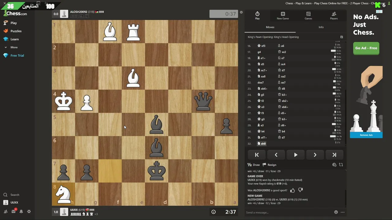Click the Chess.com logo

tap(15, 13)
